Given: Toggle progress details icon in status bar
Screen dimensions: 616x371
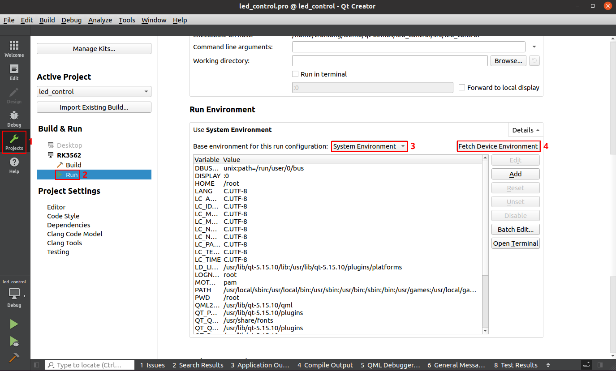Looking at the screenshot, I should tap(586, 365).
